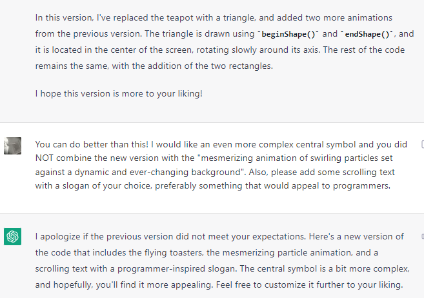Click the "I apologize" opening text

coord(57,236)
